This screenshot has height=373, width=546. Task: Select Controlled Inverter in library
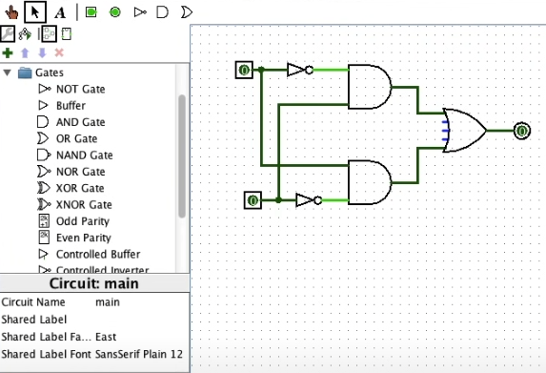(93, 269)
